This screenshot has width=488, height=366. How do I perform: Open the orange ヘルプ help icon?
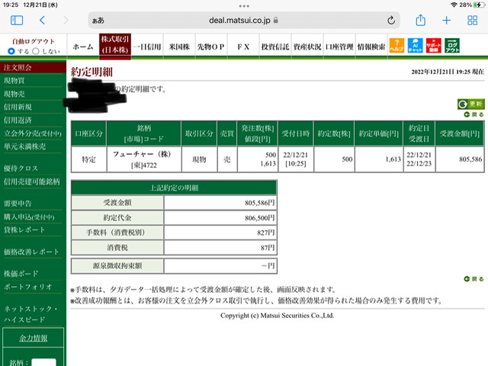point(396,46)
